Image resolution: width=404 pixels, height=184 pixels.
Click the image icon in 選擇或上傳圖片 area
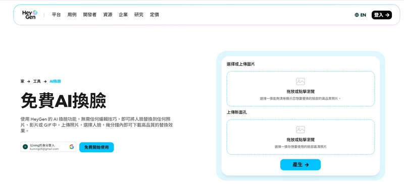click(x=300, y=82)
